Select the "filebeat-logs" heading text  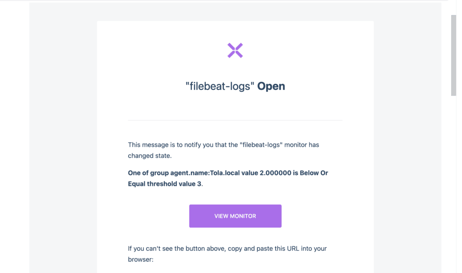[x=220, y=86]
